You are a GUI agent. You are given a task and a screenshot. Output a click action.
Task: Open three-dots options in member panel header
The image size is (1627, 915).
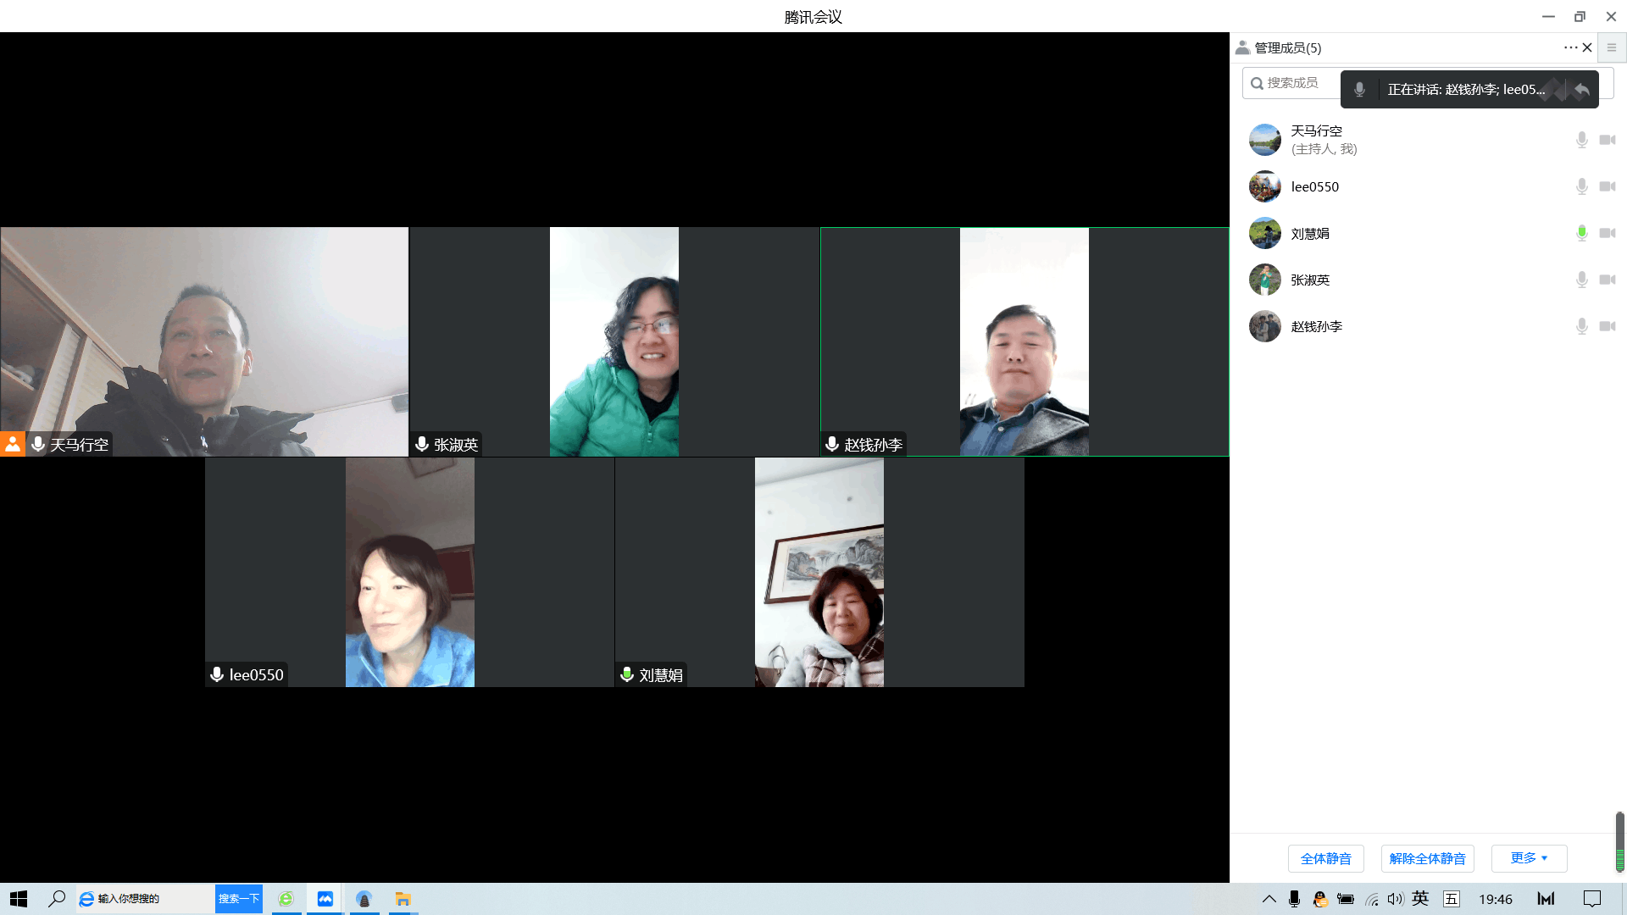pos(1570,47)
